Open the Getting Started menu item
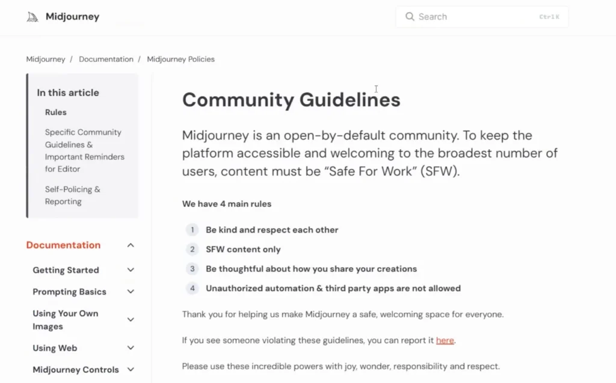Screen dimensions: 616x383 pos(66,270)
